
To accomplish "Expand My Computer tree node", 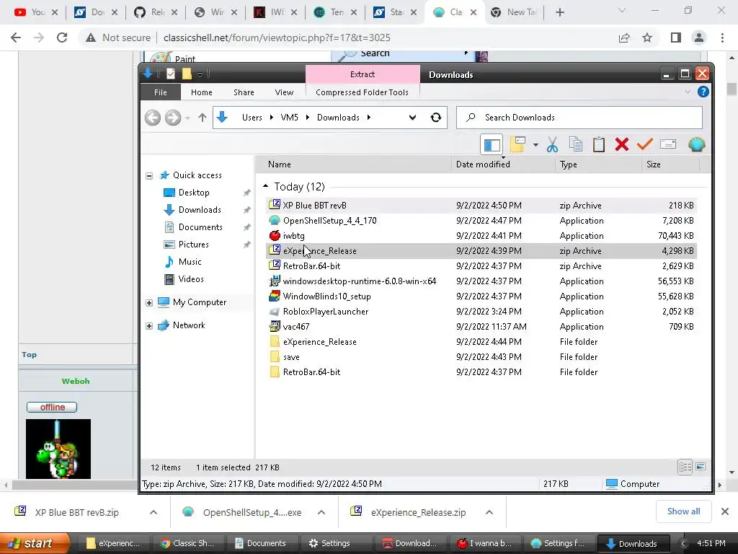I will 149,302.
